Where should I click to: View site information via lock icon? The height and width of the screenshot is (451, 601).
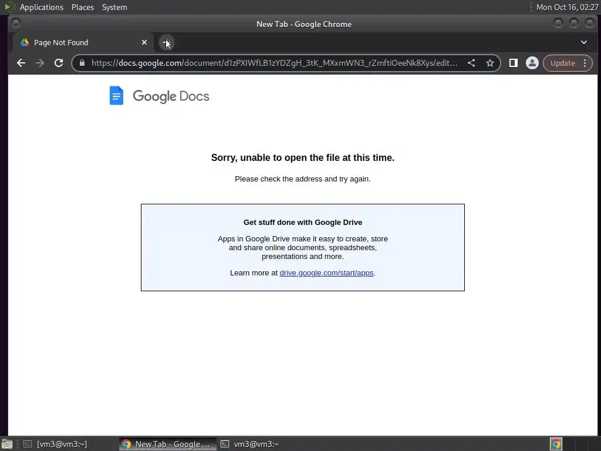(82, 63)
